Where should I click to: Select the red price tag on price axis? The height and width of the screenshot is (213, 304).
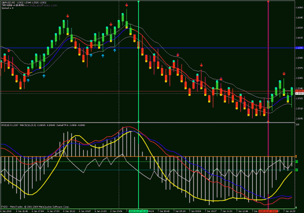tap(299, 91)
